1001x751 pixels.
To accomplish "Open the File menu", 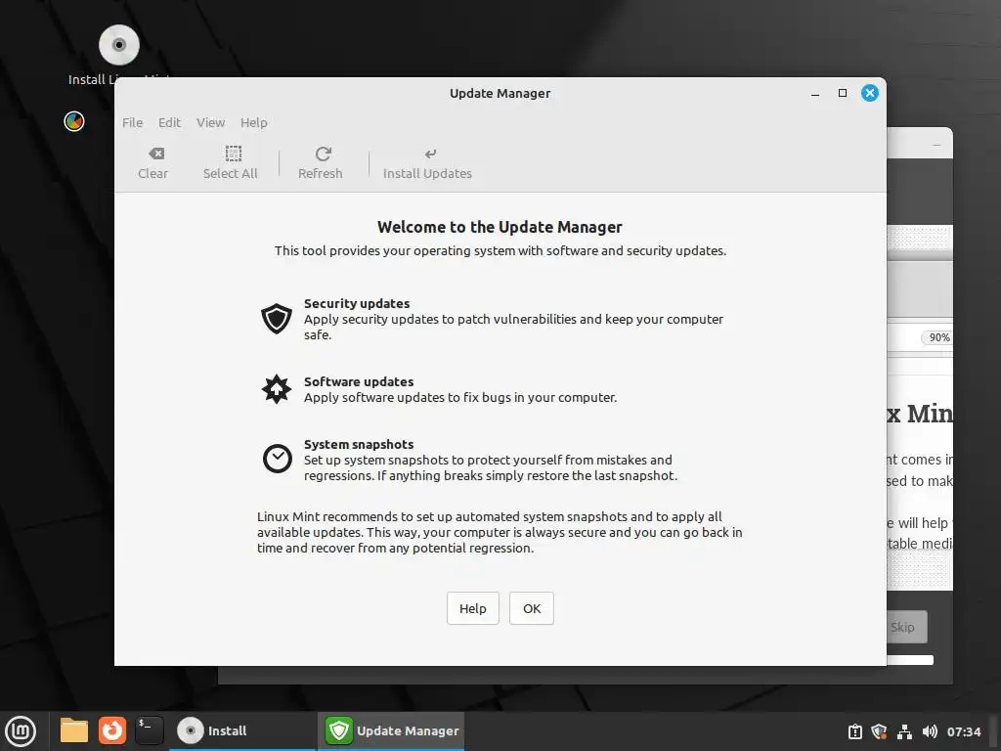I will pyautogui.click(x=132, y=122).
